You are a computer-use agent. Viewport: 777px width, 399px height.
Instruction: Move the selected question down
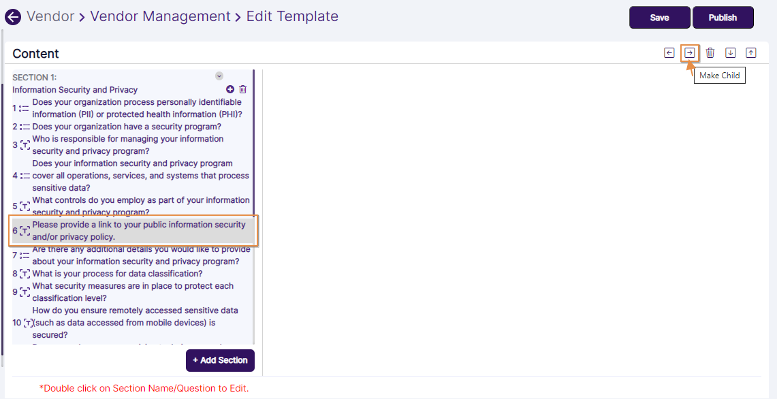pos(731,53)
